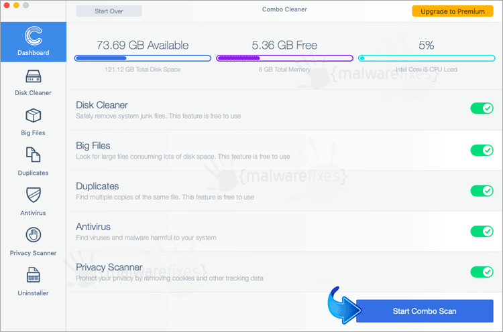Open the Uninstaller shredder icon
The height and width of the screenshot is (332, 503).
[x=34, y=275]
